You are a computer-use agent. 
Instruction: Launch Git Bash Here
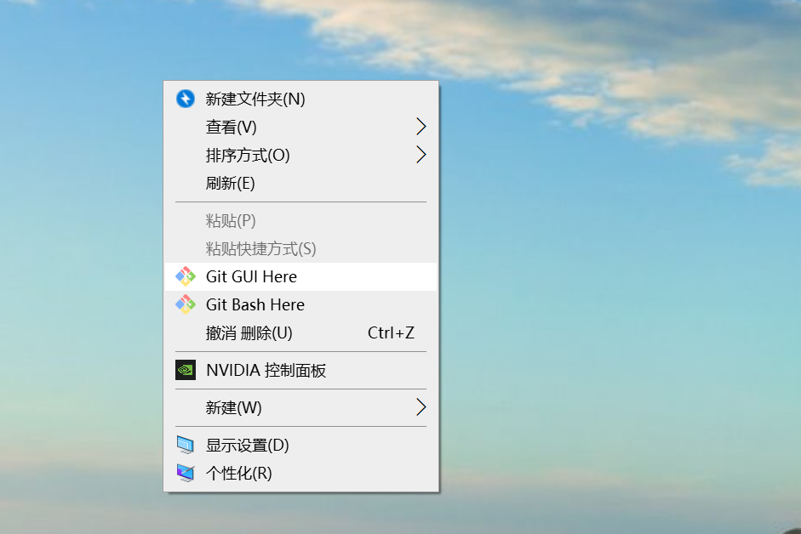pyautogui.click(x=300, y=304)
